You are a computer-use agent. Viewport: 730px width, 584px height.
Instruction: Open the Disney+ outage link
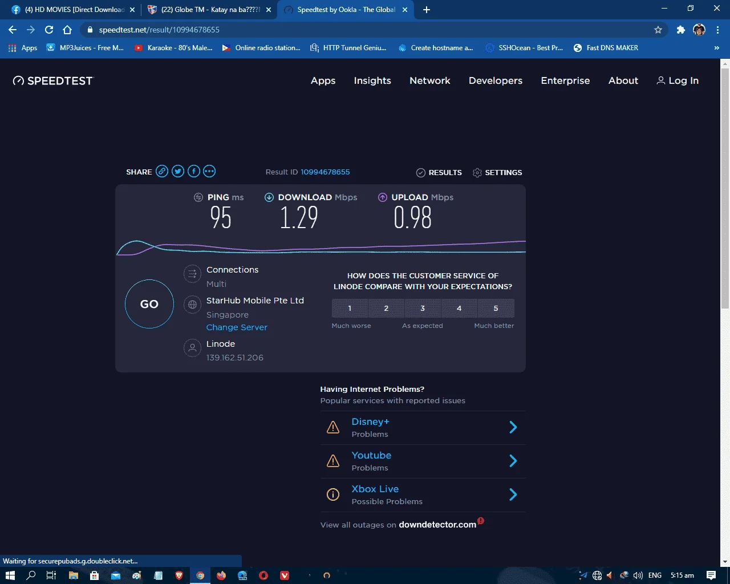pos(370,421)
